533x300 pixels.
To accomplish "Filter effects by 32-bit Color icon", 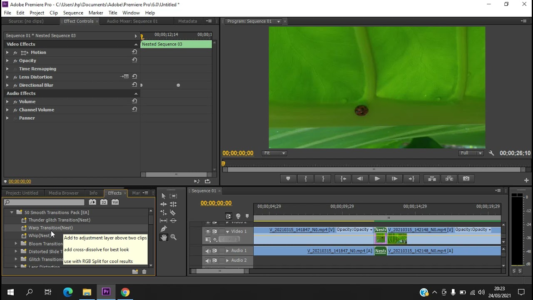I will click(x=104, y=202).
